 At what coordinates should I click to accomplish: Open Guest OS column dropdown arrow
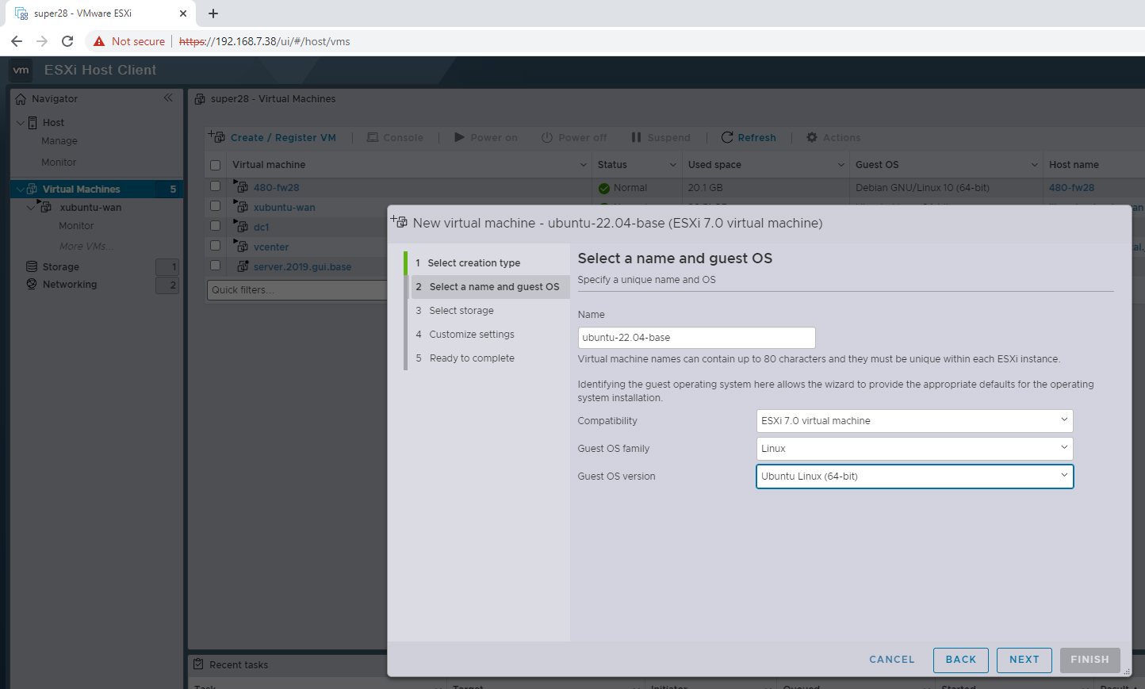(x=1035, y=165)
